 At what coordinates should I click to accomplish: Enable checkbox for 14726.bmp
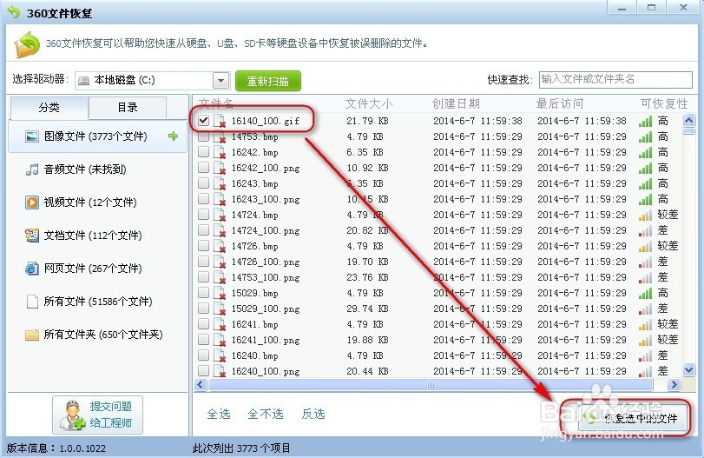tap(203, 246)
